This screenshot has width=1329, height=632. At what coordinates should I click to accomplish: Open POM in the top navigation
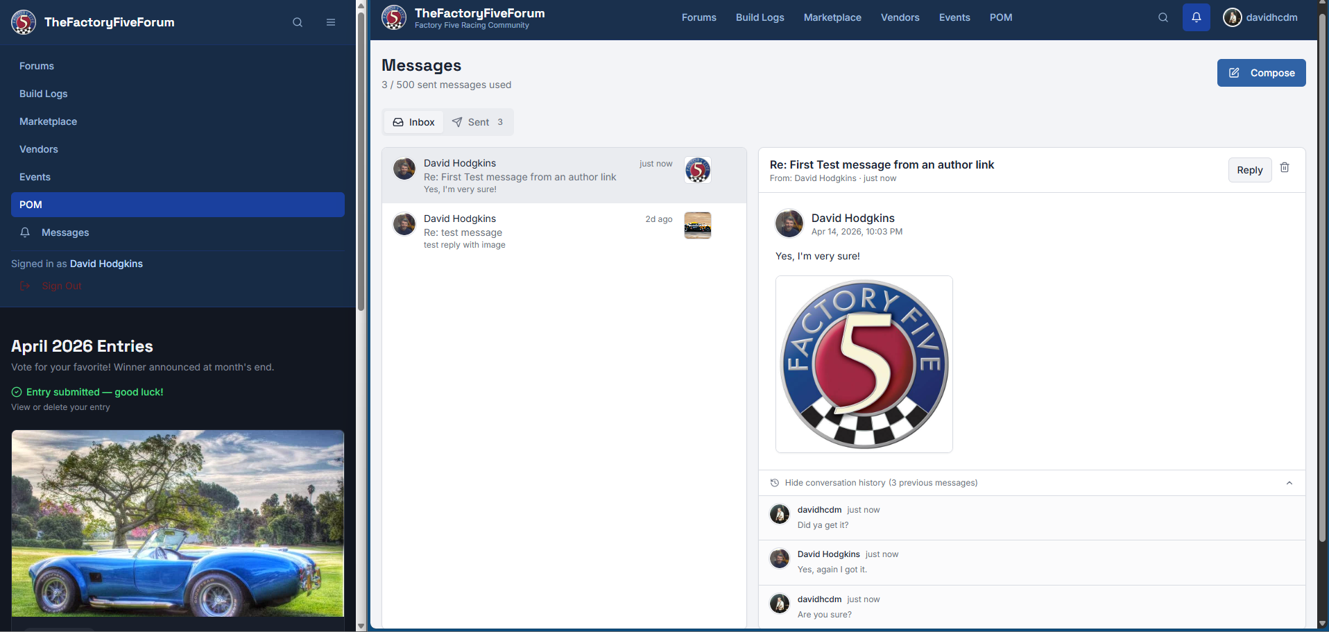1001,17
